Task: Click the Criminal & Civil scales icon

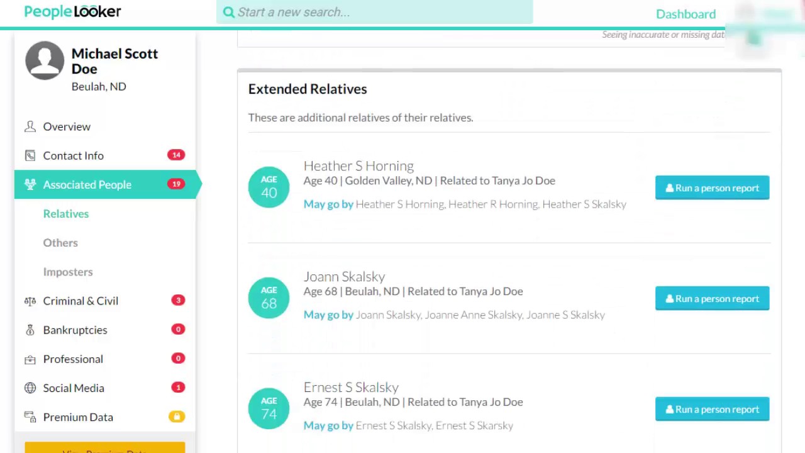Action: [x=30, y=301]
